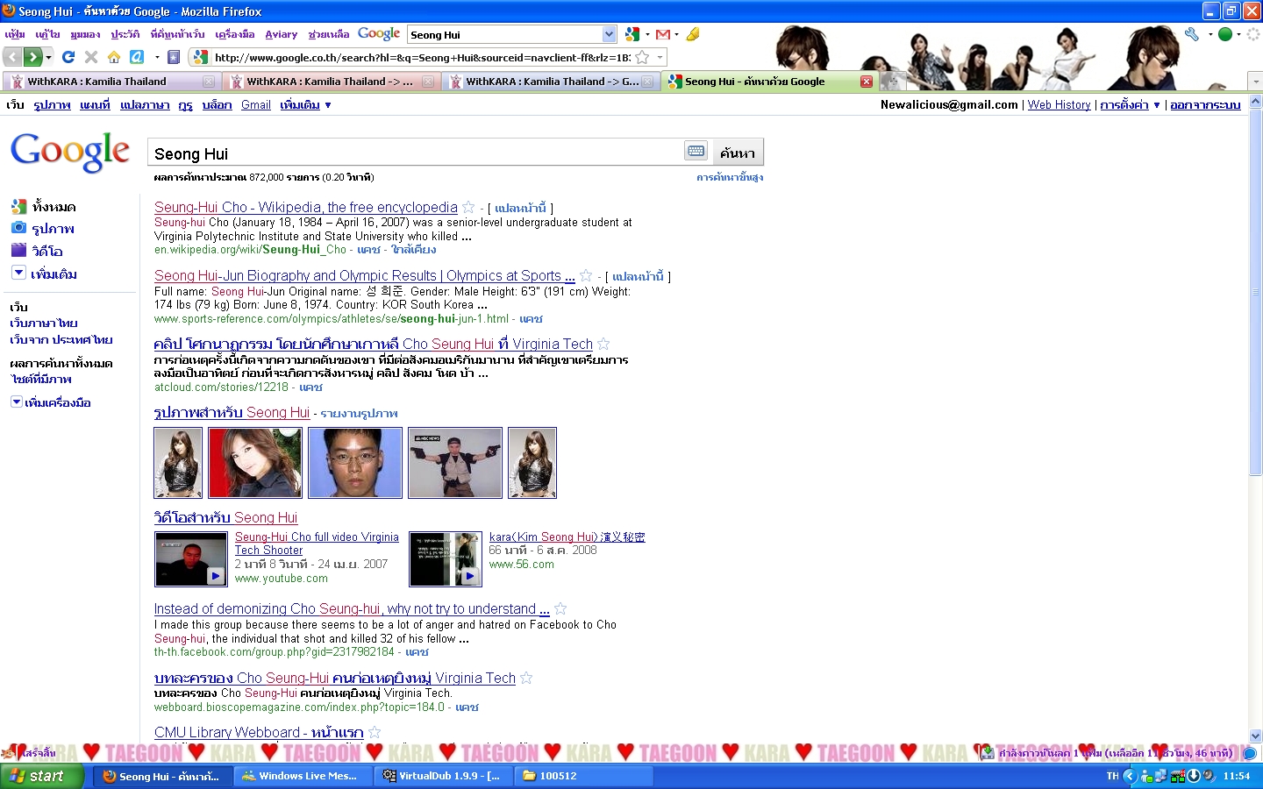Screen dimensions: 1263x789
Task: Click the Google search button beside query box
Action: coord(738,153)
